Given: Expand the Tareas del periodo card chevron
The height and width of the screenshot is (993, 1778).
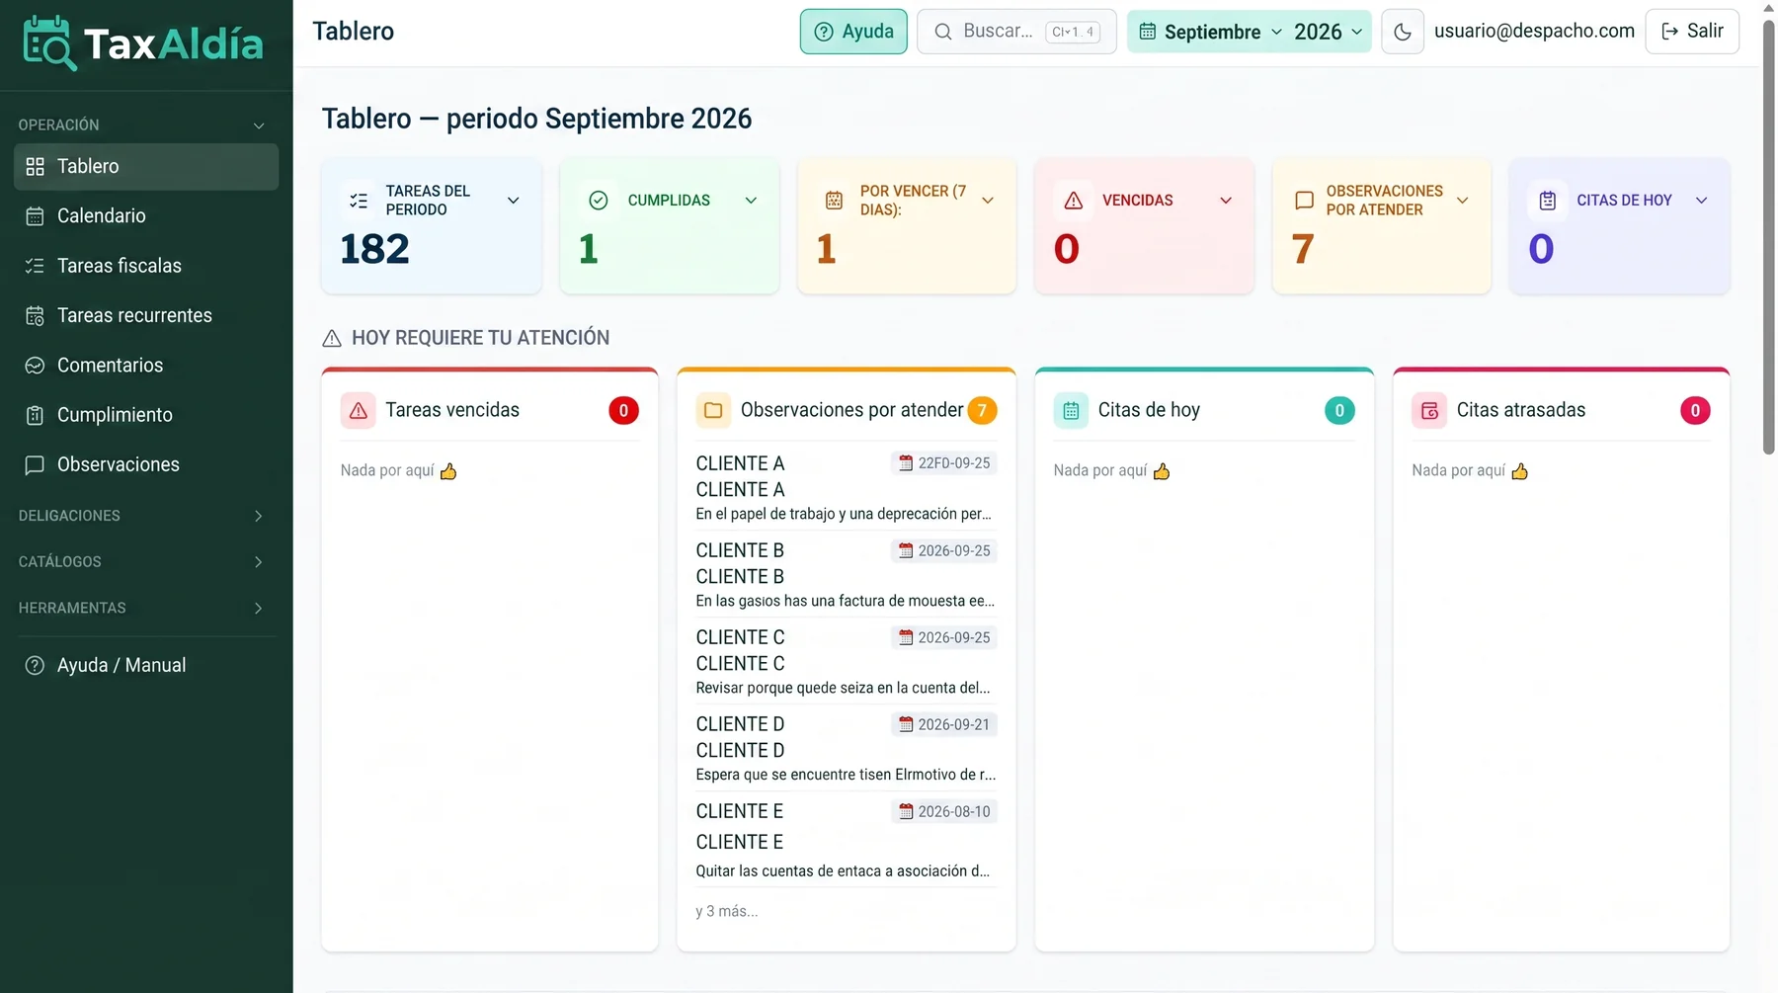Looking at the screenshot, I should pyautogui.click(x=514, y=201).
